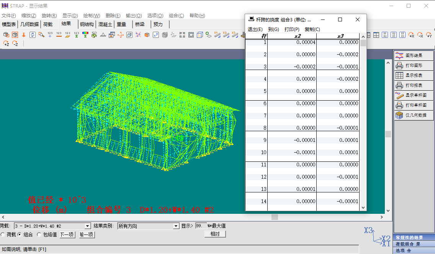Open the 输出(O) menu

pyautogui.click(x=133, y=16)
